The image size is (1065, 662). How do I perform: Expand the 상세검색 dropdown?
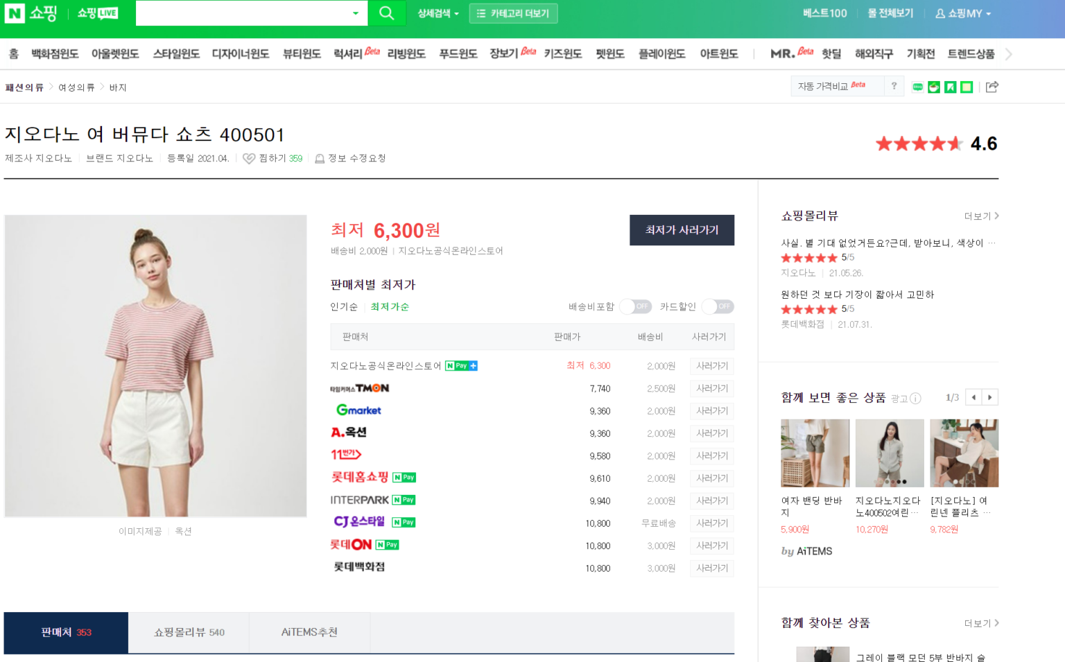[437, 12]
